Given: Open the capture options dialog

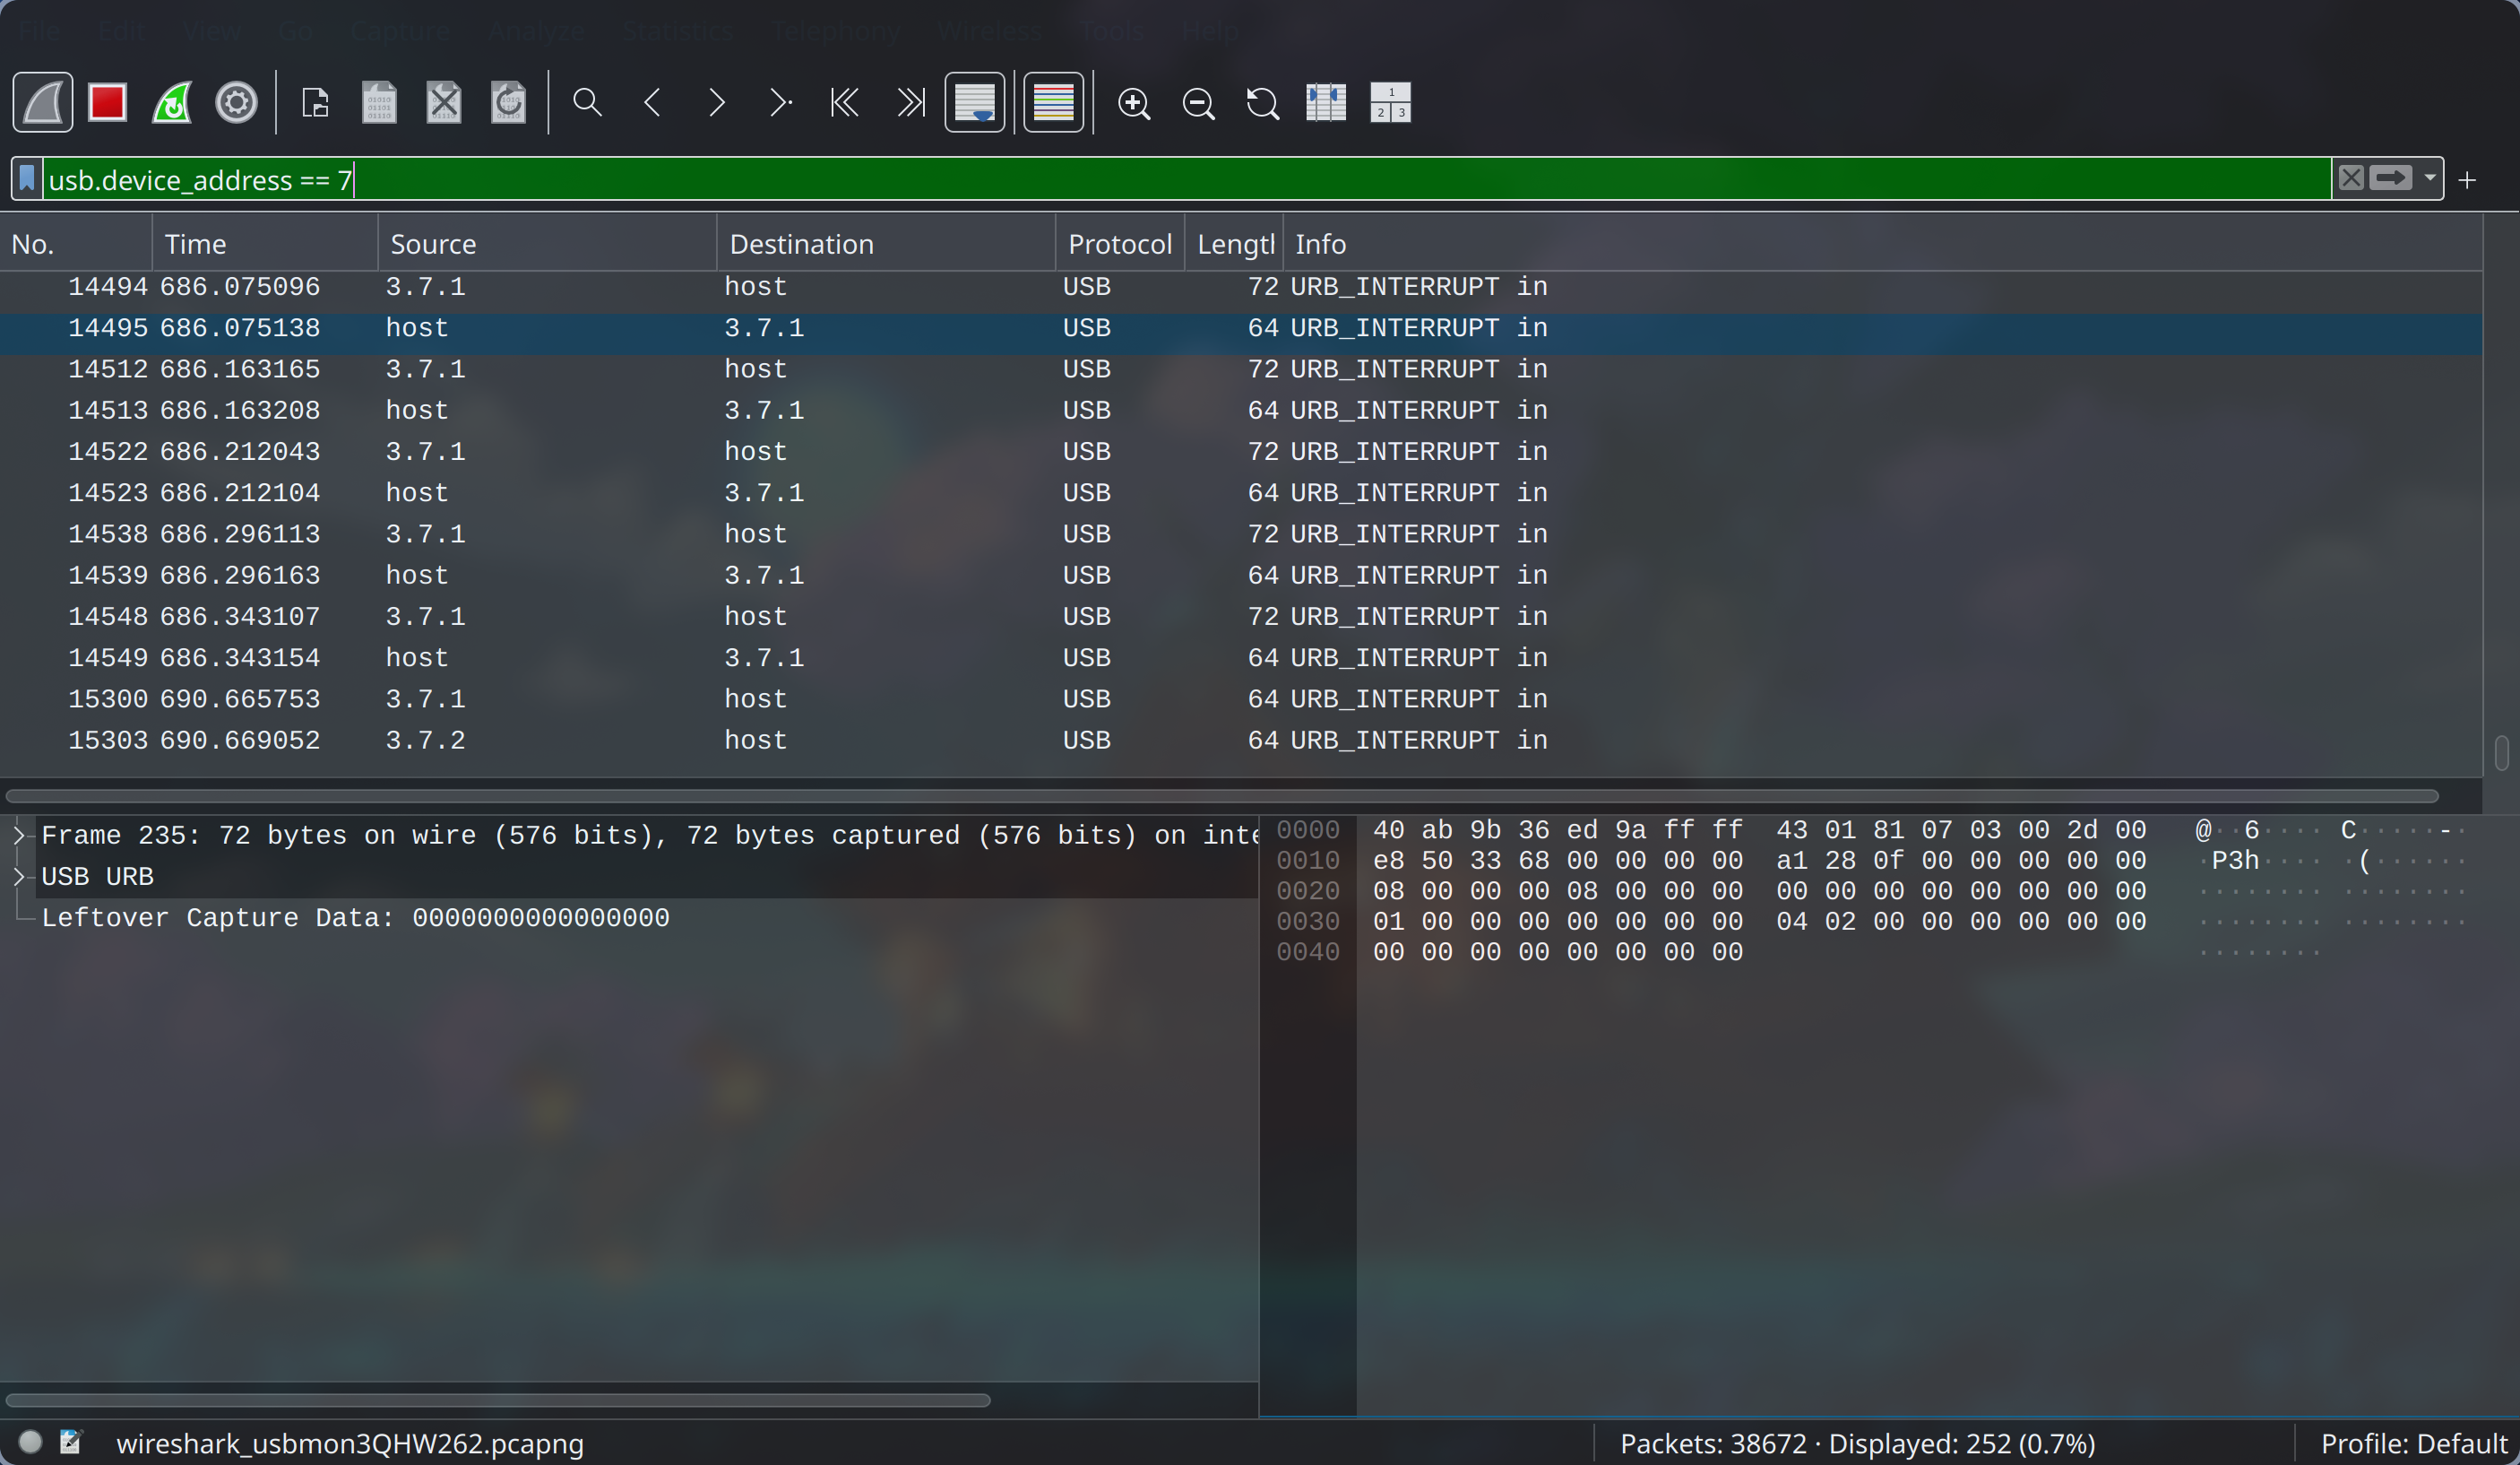Looking at the screenshot, I should (236, 101).
